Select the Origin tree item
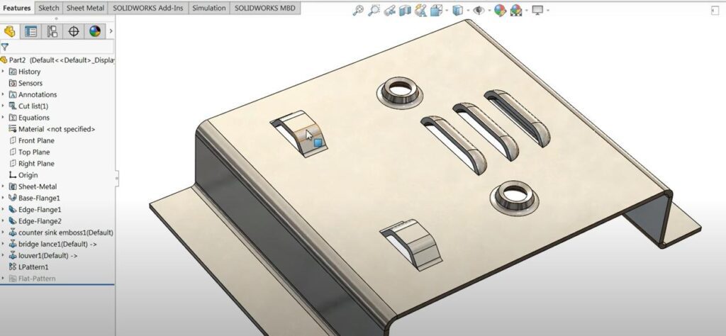 (23, 175)
